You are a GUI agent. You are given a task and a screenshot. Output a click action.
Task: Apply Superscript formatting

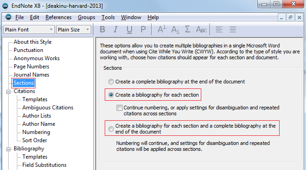pos(162,30)
